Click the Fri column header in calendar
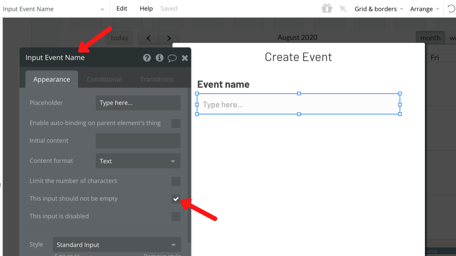 (x=435, y=58)
